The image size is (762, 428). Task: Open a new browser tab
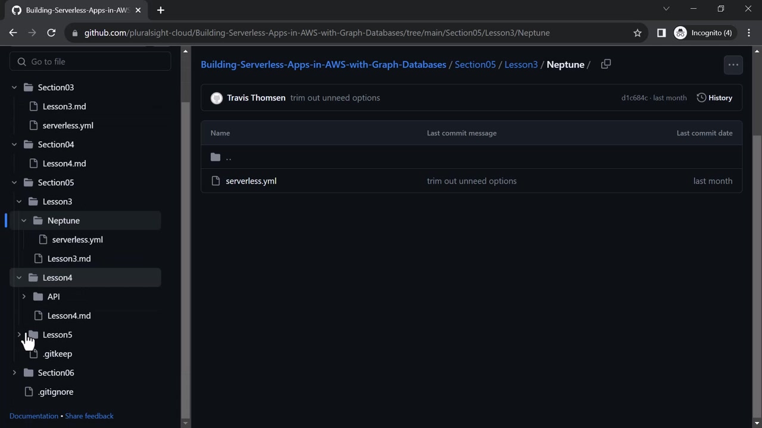click(160, 10)
